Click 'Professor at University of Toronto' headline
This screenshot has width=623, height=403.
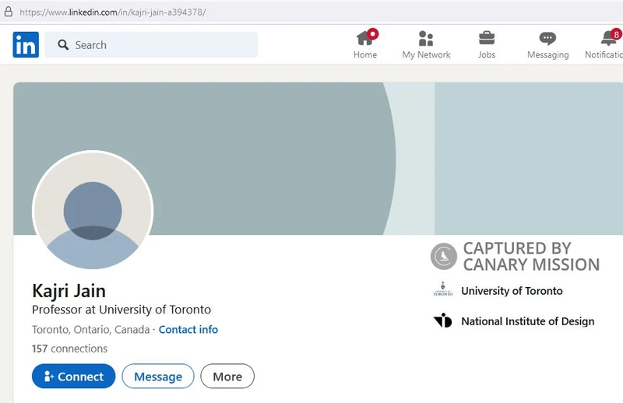pyautogui.click(x=121, y=310)
